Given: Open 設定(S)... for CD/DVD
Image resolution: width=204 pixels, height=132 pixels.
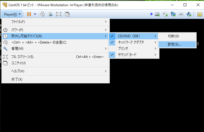Looking at the screenshot, I should (x=177, y=44).
